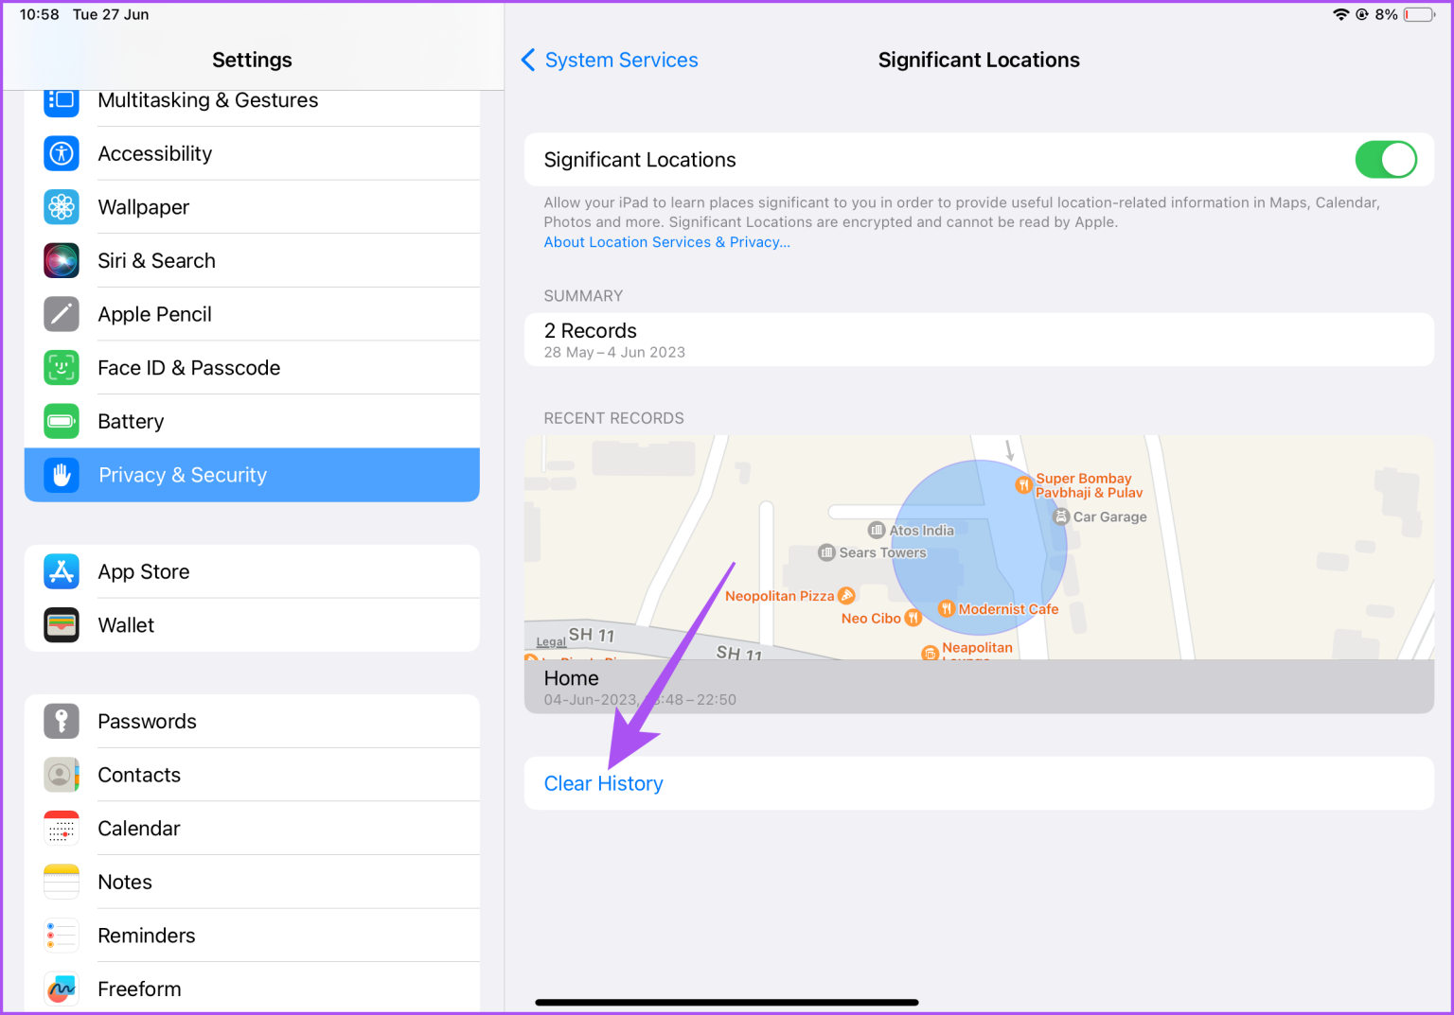Open the 2 Records summary entry

pos(979,339)
